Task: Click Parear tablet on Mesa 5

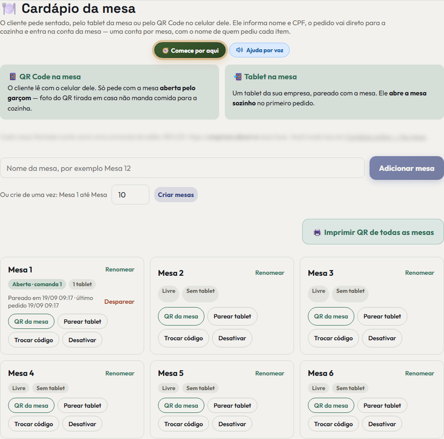Action: coord(232,406)
